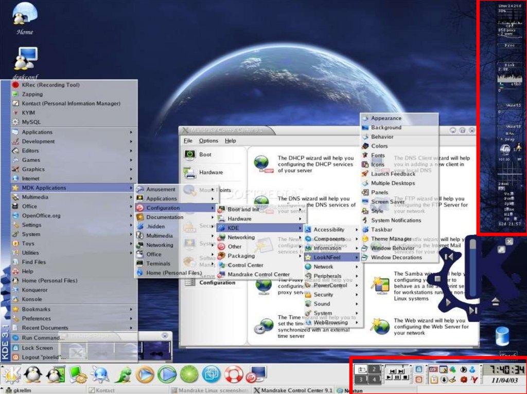The image size is (527, 394).
Task: Open the Options menu in Mandrake Control Center
Action: [208, 141]
